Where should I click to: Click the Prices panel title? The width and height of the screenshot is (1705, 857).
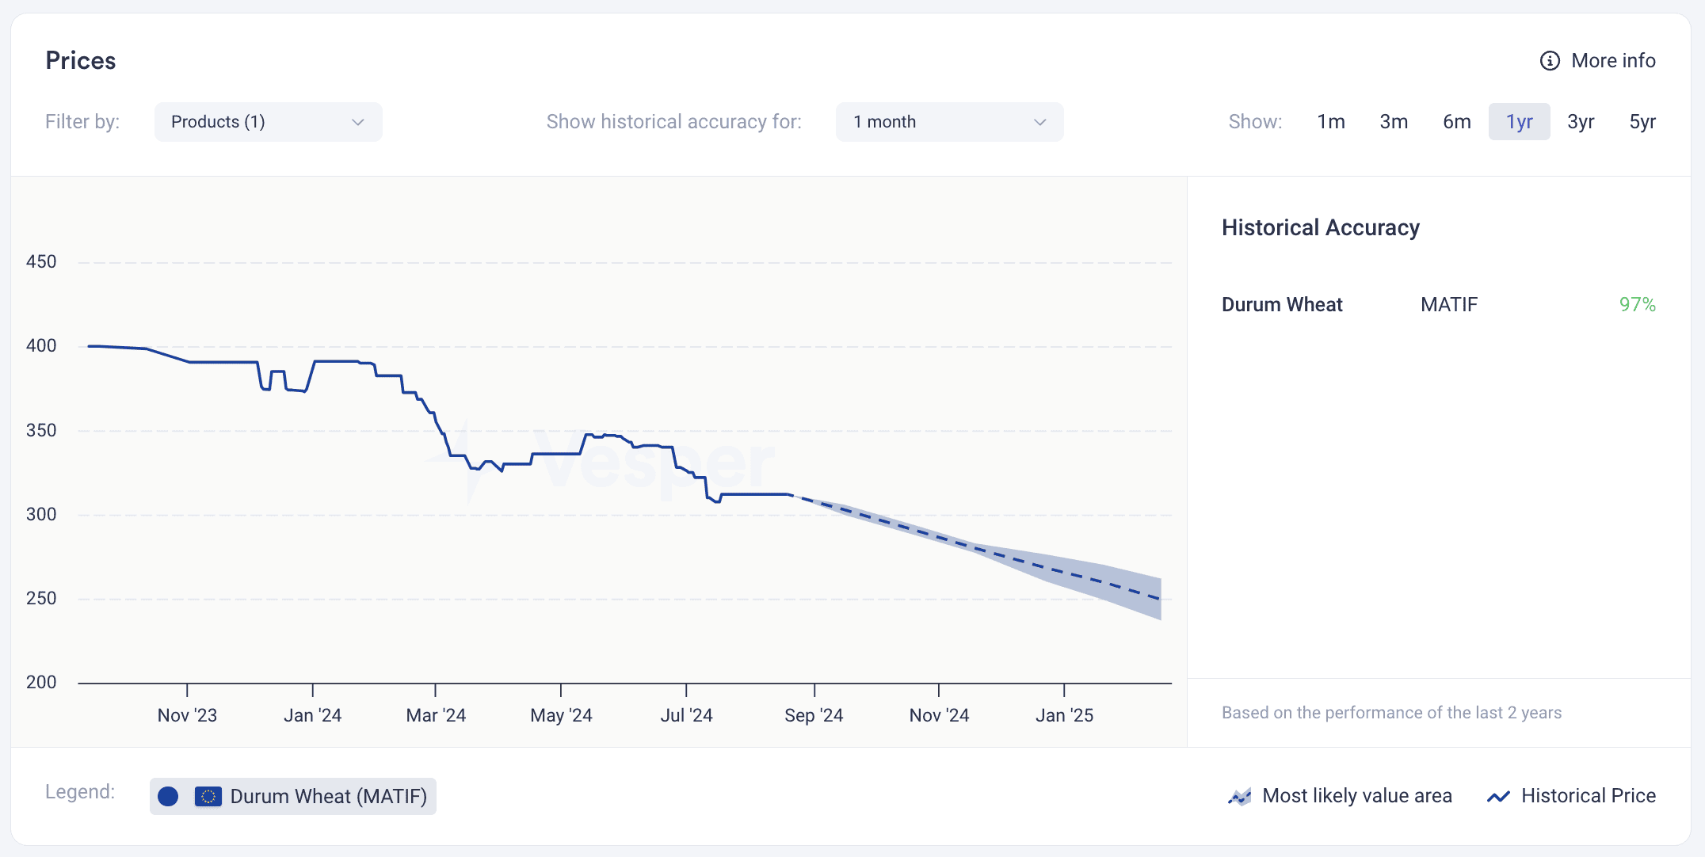81,61
